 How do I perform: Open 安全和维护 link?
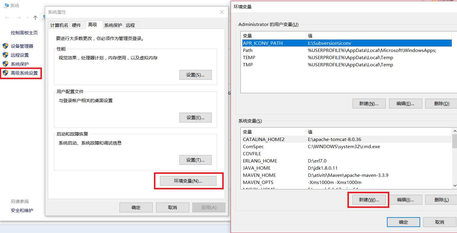tap(22, 210)
